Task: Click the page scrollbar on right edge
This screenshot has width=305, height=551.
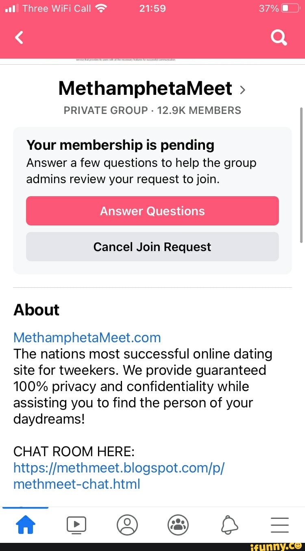Action: pyautogui.click(x=301, y=175)
